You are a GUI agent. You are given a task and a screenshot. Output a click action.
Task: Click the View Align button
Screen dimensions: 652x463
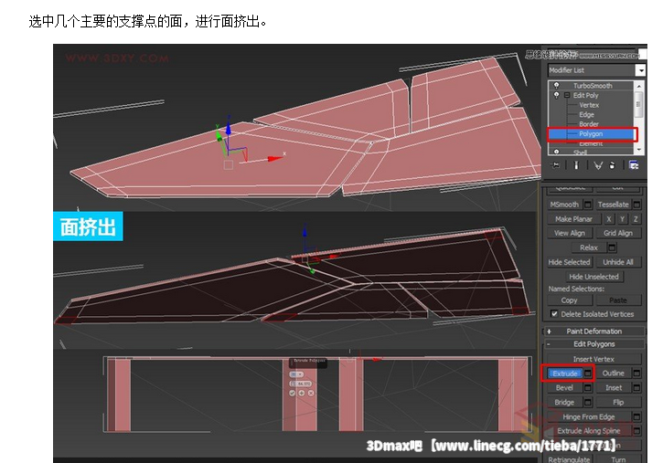tap(570, 233)
